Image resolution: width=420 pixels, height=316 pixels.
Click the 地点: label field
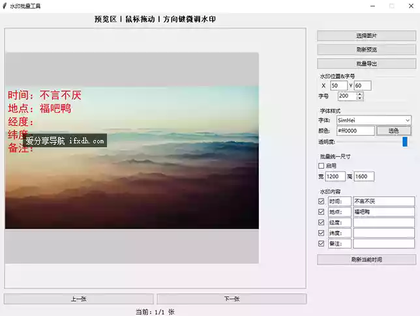pyautogui.click(x=340, y=212)
